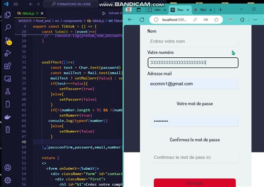Click the Votre mot de passe field
The height and width of the screenshot is (187, 264).
coord(194,121)
